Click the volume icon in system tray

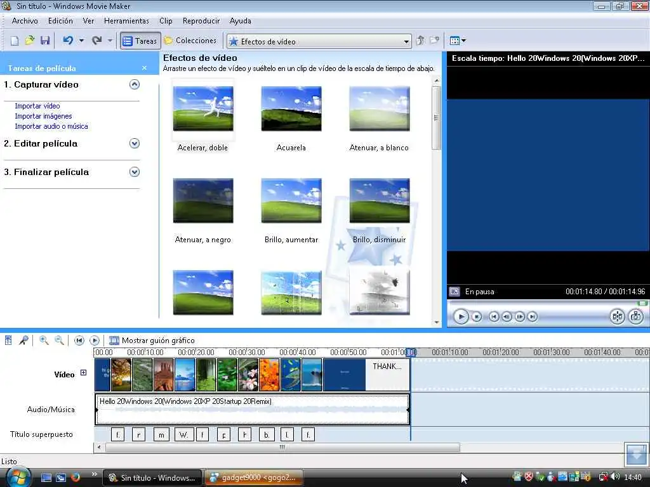615,477
